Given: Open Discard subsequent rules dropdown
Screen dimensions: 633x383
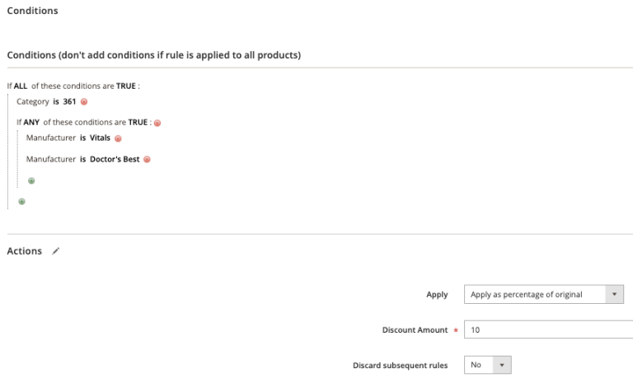Looking at the screenshot, I should tap(488, 365).
